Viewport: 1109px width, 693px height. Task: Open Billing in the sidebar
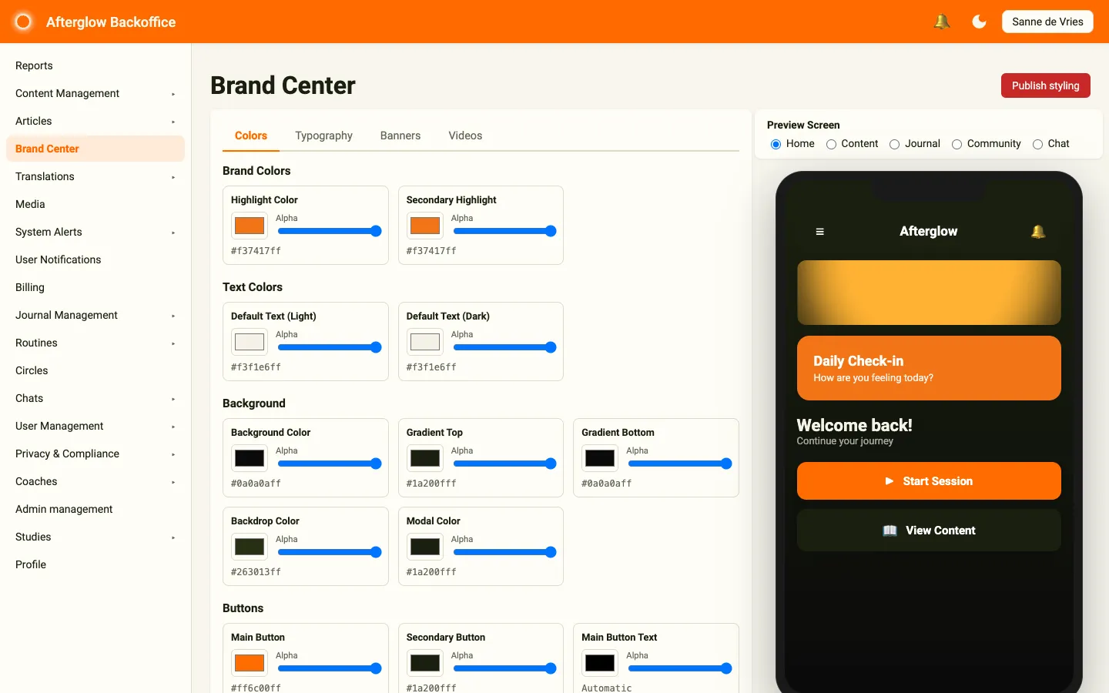pos(95,287)
